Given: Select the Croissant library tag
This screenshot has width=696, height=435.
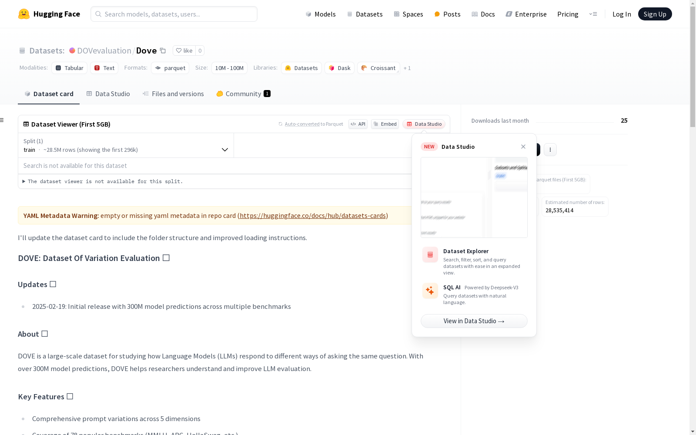Looking at the screenshot, I should point(378,68).
